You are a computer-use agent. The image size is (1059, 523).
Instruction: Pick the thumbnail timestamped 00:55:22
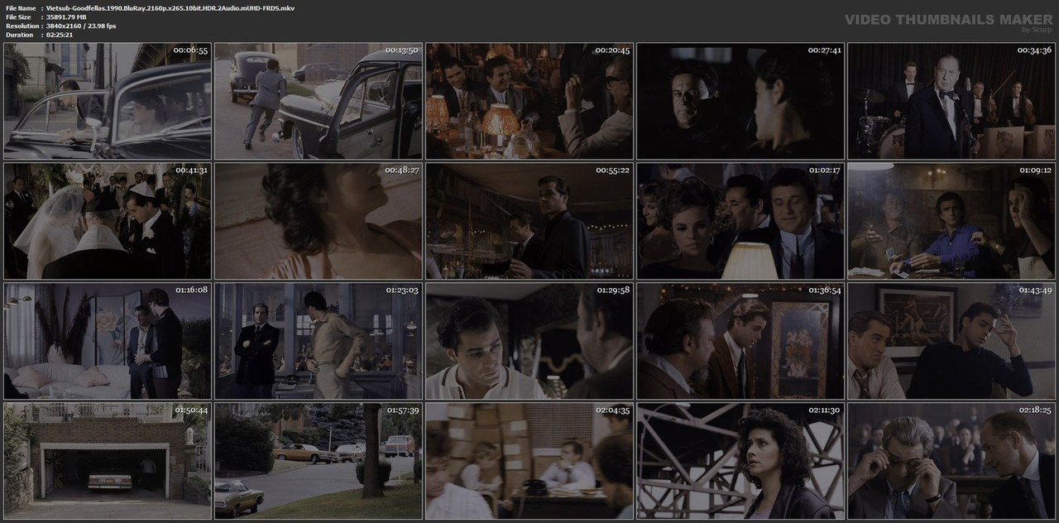(529, 221)
